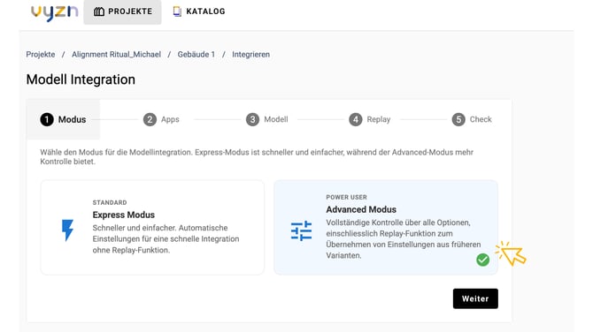Choose the Express Modus card
The width and height of the screenshot is (593, 332).
click(152, 228)
